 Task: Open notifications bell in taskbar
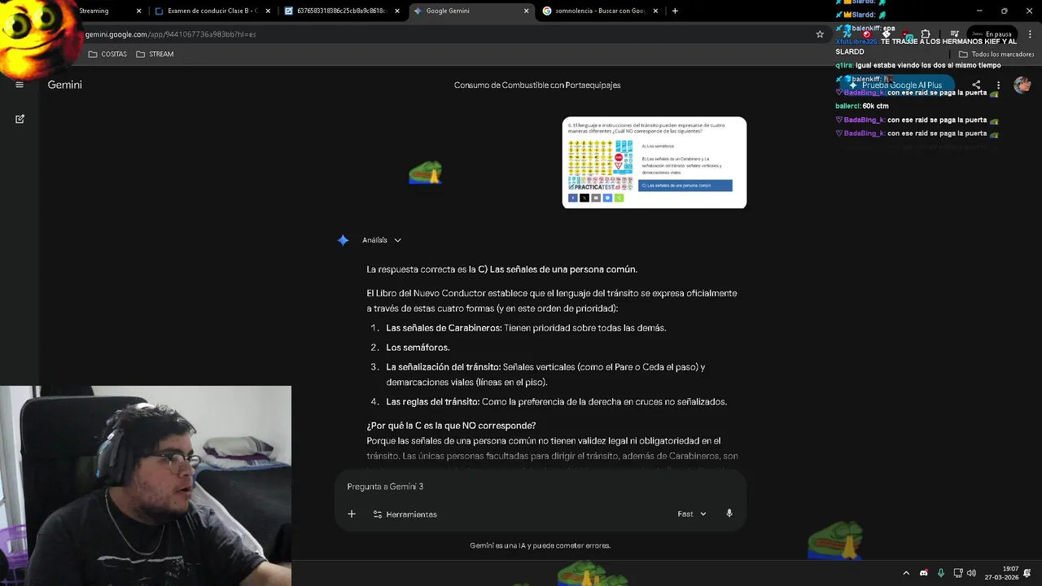click(x=1028, y=573)
